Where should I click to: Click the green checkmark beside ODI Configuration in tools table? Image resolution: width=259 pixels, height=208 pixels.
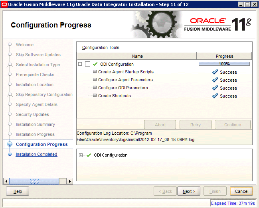click(95, 64)
